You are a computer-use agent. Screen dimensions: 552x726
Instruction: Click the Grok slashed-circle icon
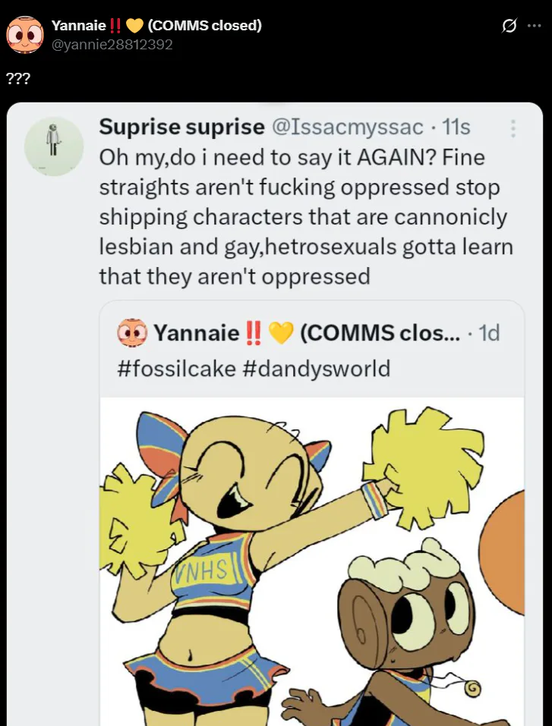(509, 27)
